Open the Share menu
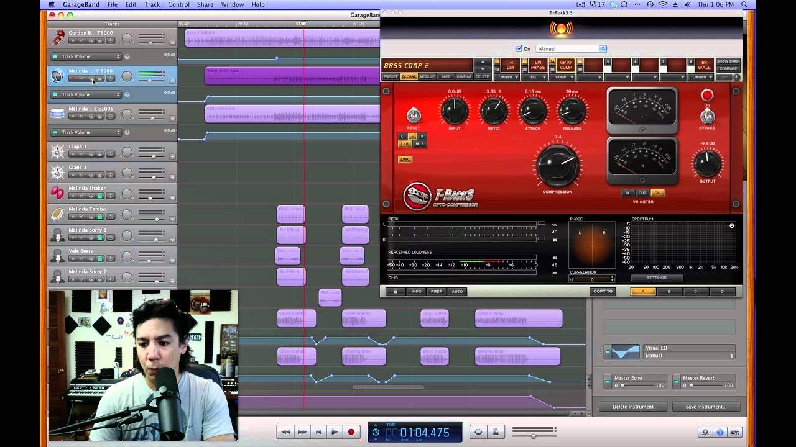 [205, 4]
